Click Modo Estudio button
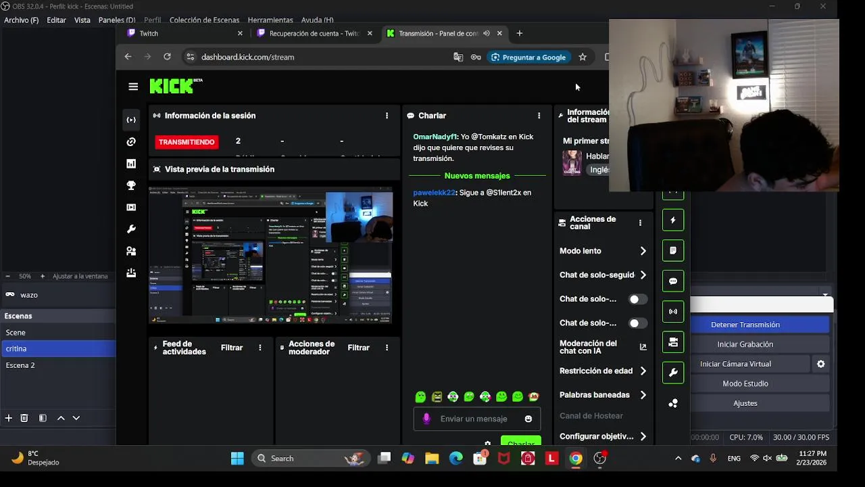The width and height of the screenshot is (865, 487). pos(745,384)
